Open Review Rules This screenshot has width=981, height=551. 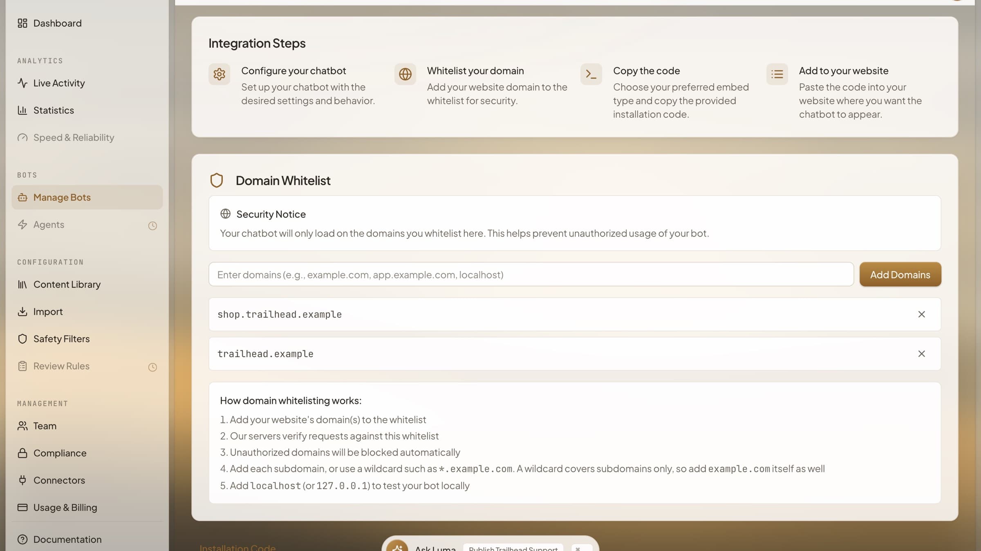[x=87, y=366]
